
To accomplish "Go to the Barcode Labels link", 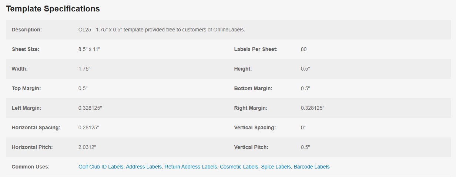I will (312, 167).
